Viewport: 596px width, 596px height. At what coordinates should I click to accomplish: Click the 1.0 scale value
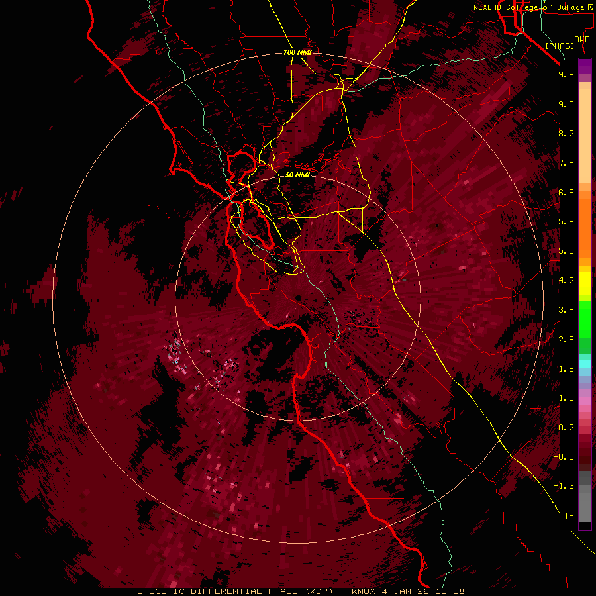click(x=566, y=398)
